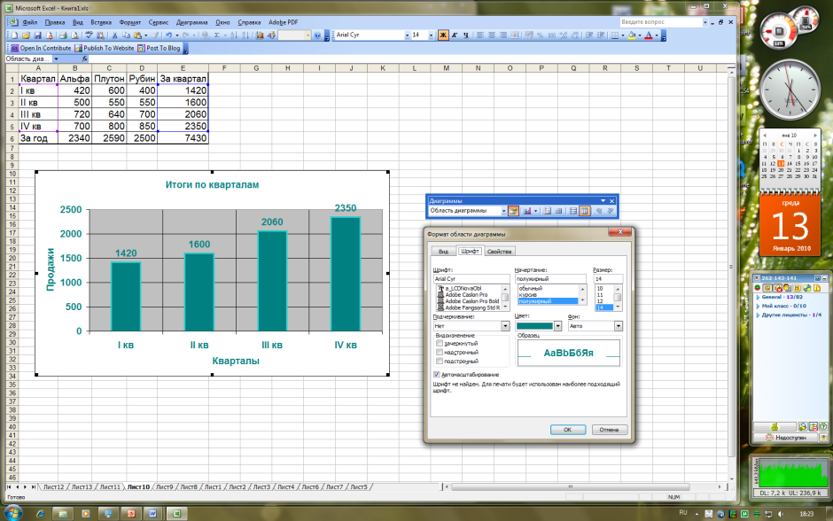
Task: Toggle Underline (Ч) formatting button
Action: tap(465, 35)
